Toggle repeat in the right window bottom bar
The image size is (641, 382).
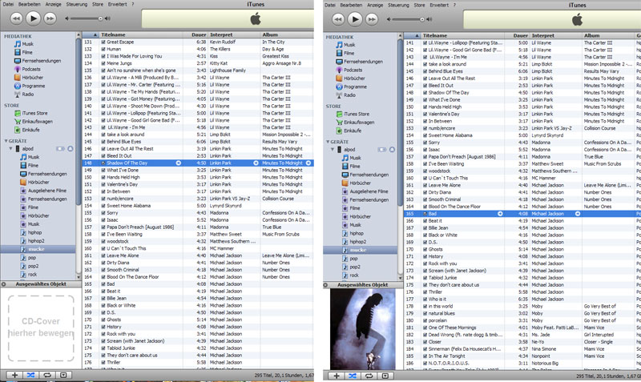[x=369, y=376]
